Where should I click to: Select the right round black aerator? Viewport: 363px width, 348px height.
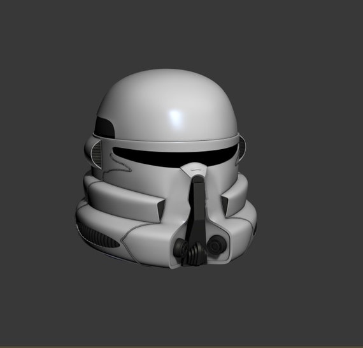pyautogui.click(x=217, y=245)
